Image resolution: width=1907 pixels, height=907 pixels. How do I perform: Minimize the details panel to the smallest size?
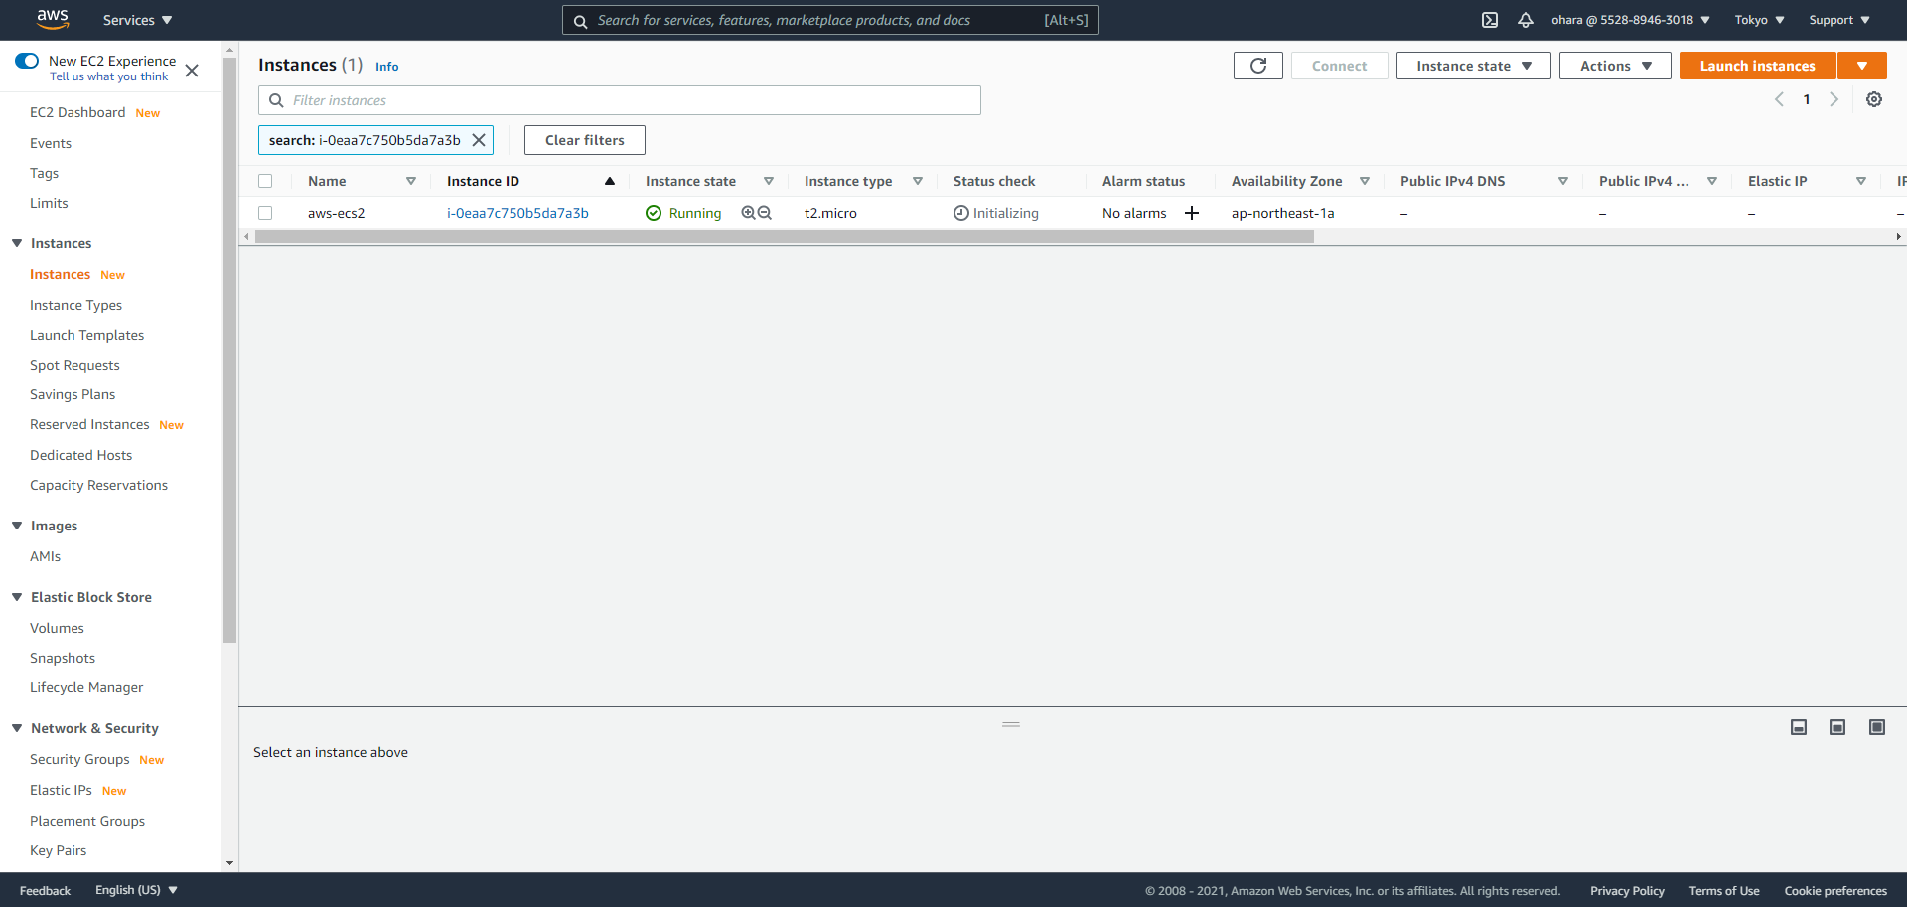coord(1799,727)
